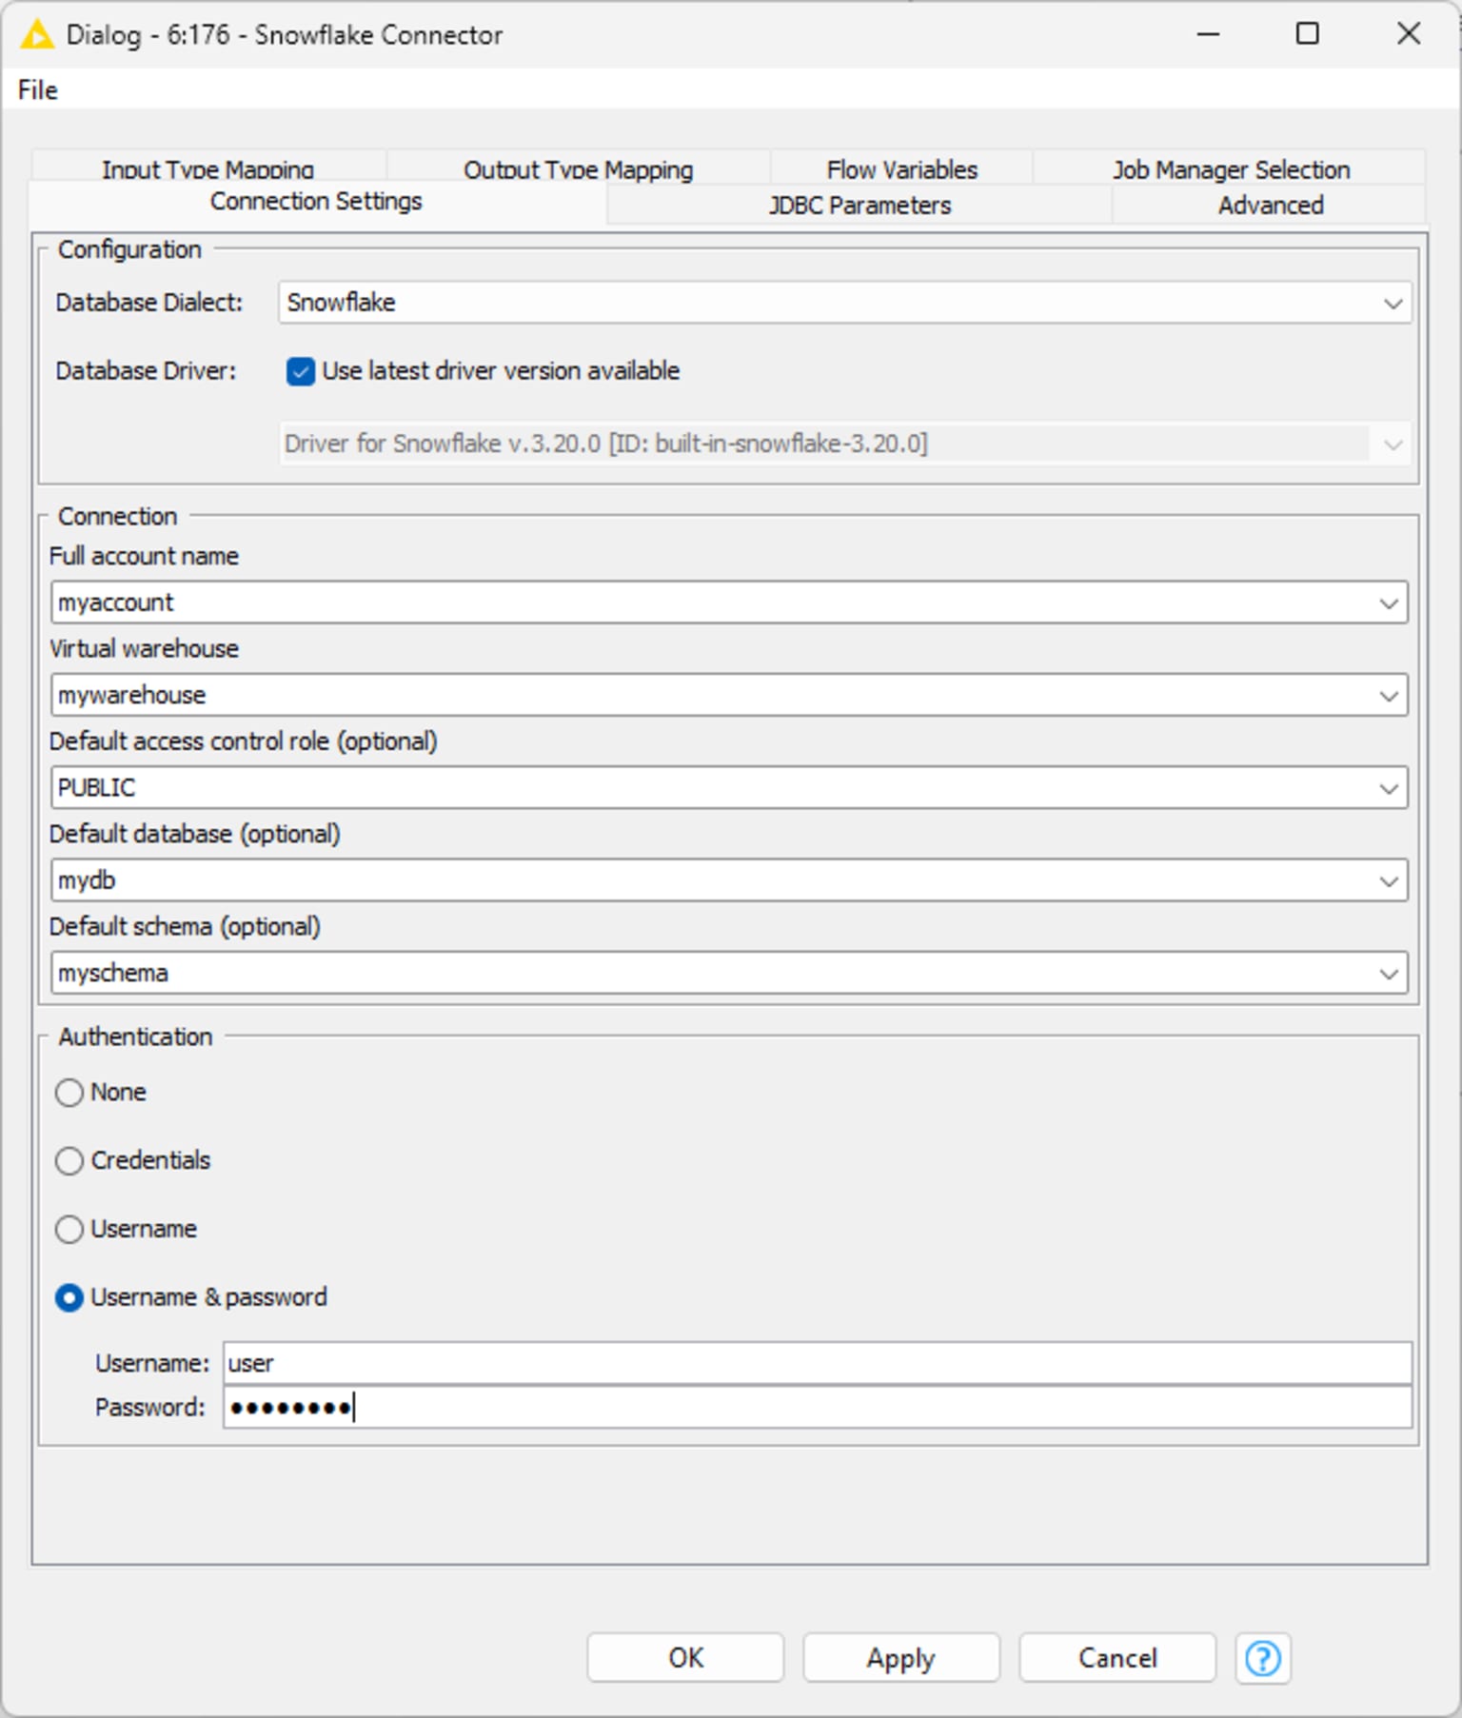Viewport: 1462px width, 1718px height.
Task: Open the Database Dialect dropdown
Action: pos(1393,303)
